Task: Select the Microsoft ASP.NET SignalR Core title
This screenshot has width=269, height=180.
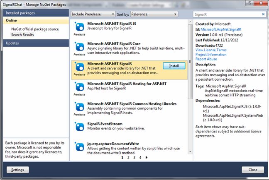Action: click(x=114, y=43)
